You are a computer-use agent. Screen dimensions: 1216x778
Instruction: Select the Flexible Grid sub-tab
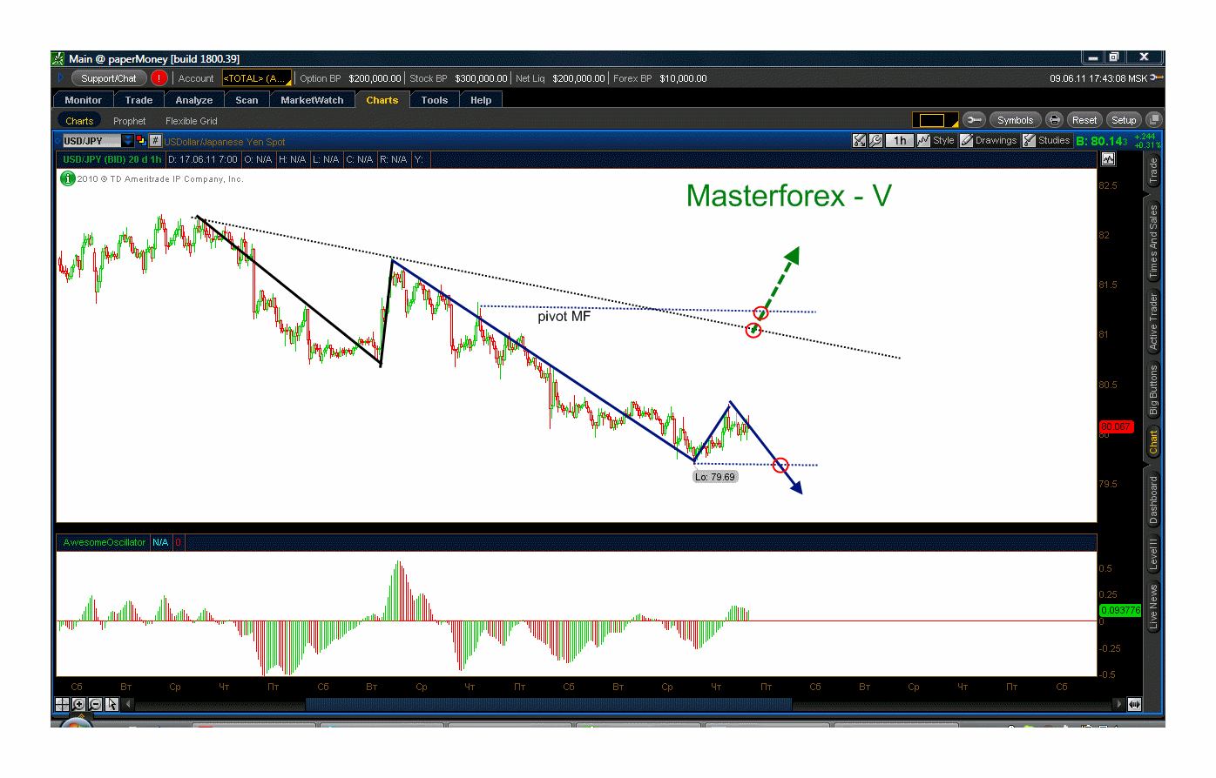pyautogui.click(x=192, y=121)
